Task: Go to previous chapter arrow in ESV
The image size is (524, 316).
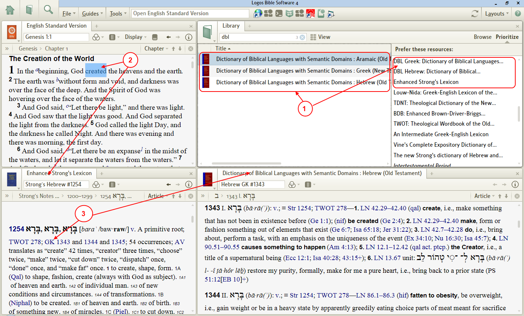Action: pyautogui.click(x=174, y=49)
